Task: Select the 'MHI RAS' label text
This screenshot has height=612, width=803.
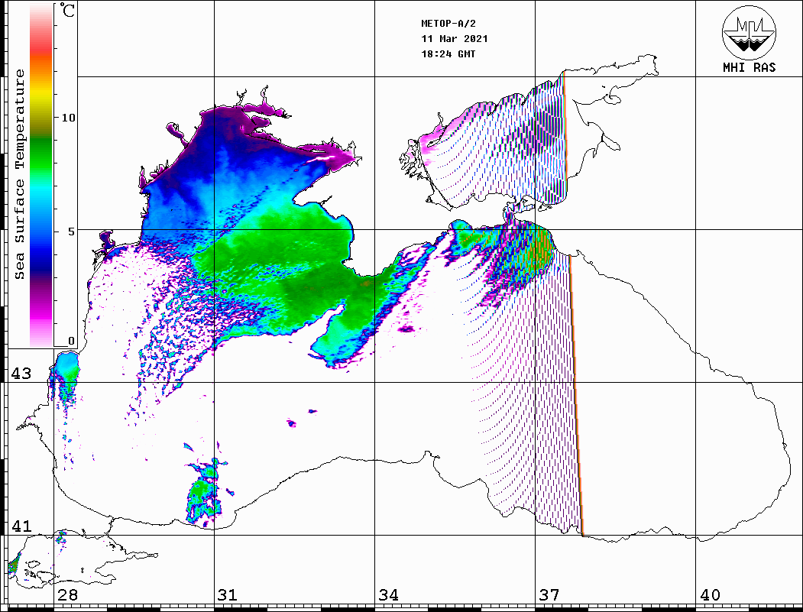Action: click(x=750, y=67)
